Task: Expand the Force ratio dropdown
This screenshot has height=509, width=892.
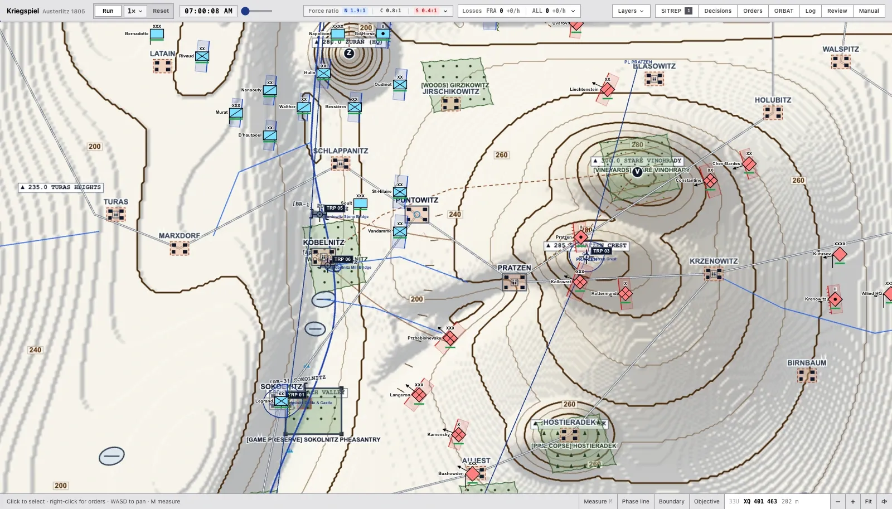Action: (x=378, y=11)
